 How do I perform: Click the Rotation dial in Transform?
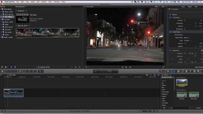[x=195, y=56]
